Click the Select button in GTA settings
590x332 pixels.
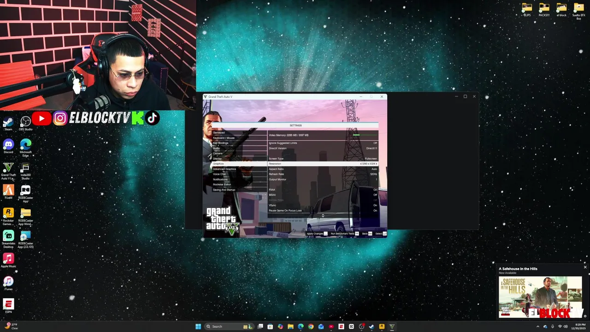point(381,234)
